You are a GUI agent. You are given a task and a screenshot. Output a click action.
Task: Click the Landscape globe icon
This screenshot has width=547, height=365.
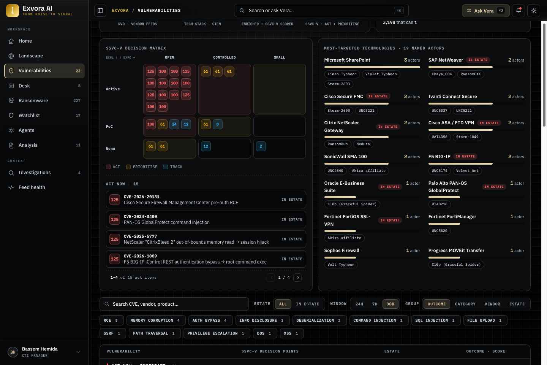(11, 56)
